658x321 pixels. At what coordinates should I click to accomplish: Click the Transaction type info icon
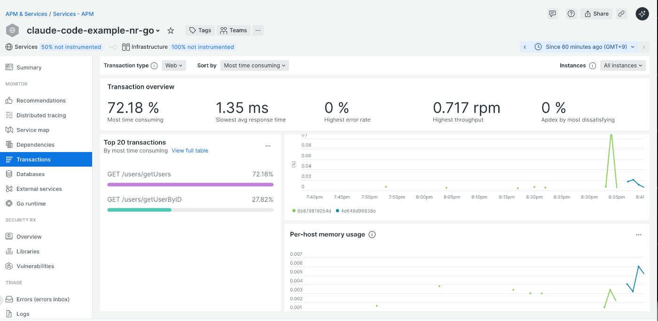tap(154, 66)
